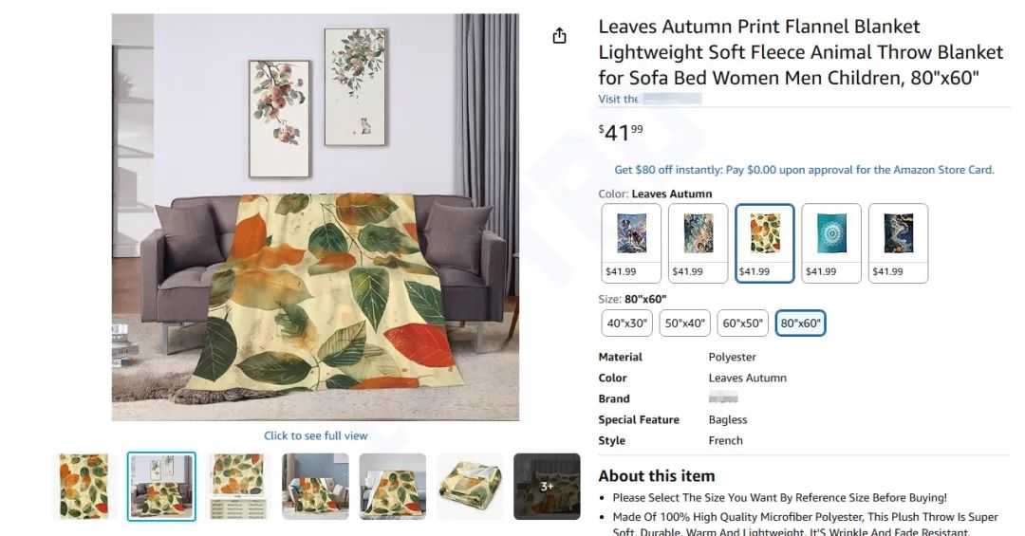
Task: Select the 40"x30" size option
Action: point(627,323)
